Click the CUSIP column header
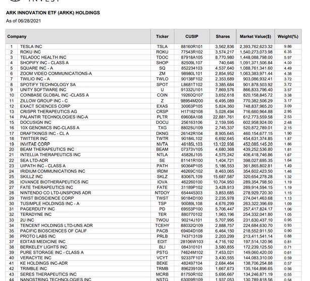310x281 pixels. click(192, 36)
